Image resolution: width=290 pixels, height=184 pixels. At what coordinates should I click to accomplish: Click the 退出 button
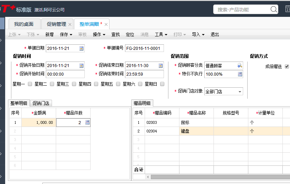click(x=215, y=34)
